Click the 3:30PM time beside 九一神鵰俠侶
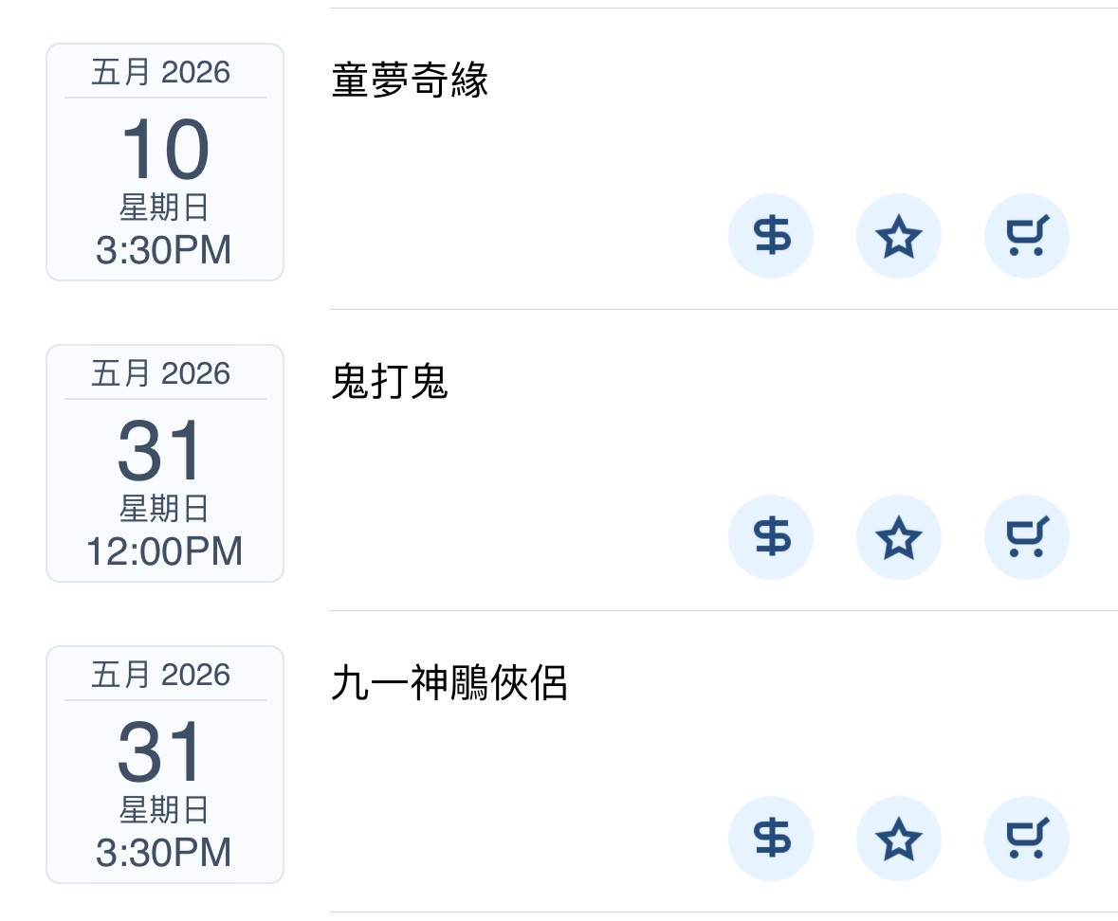 (164, 853)
